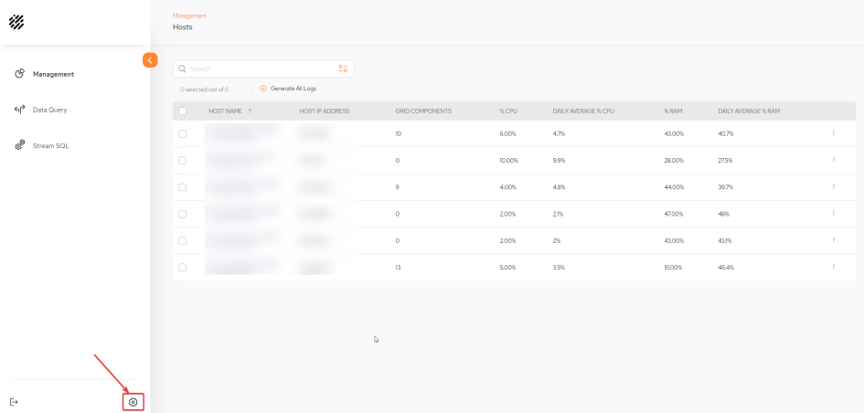The image size is (864, 413).
Task: Select the 28.00% RAM cell
Action: pyautogui.click(x=674, y=160)
